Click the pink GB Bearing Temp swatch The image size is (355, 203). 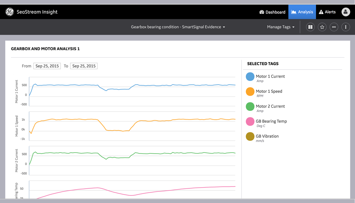point(250,122)
